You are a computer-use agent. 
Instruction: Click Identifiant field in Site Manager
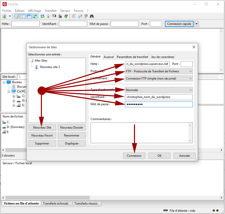pos(159,97)
